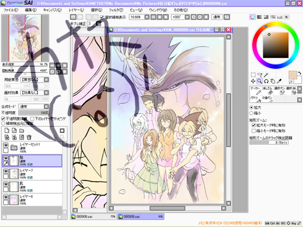Open the フィルタ menu

(x=116, y=10)
